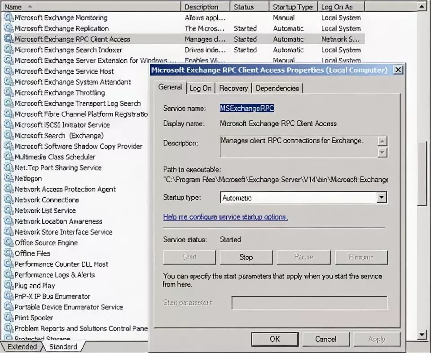
Task: Click services list scrollbar up arrow
Action: [x=422, y=7]
